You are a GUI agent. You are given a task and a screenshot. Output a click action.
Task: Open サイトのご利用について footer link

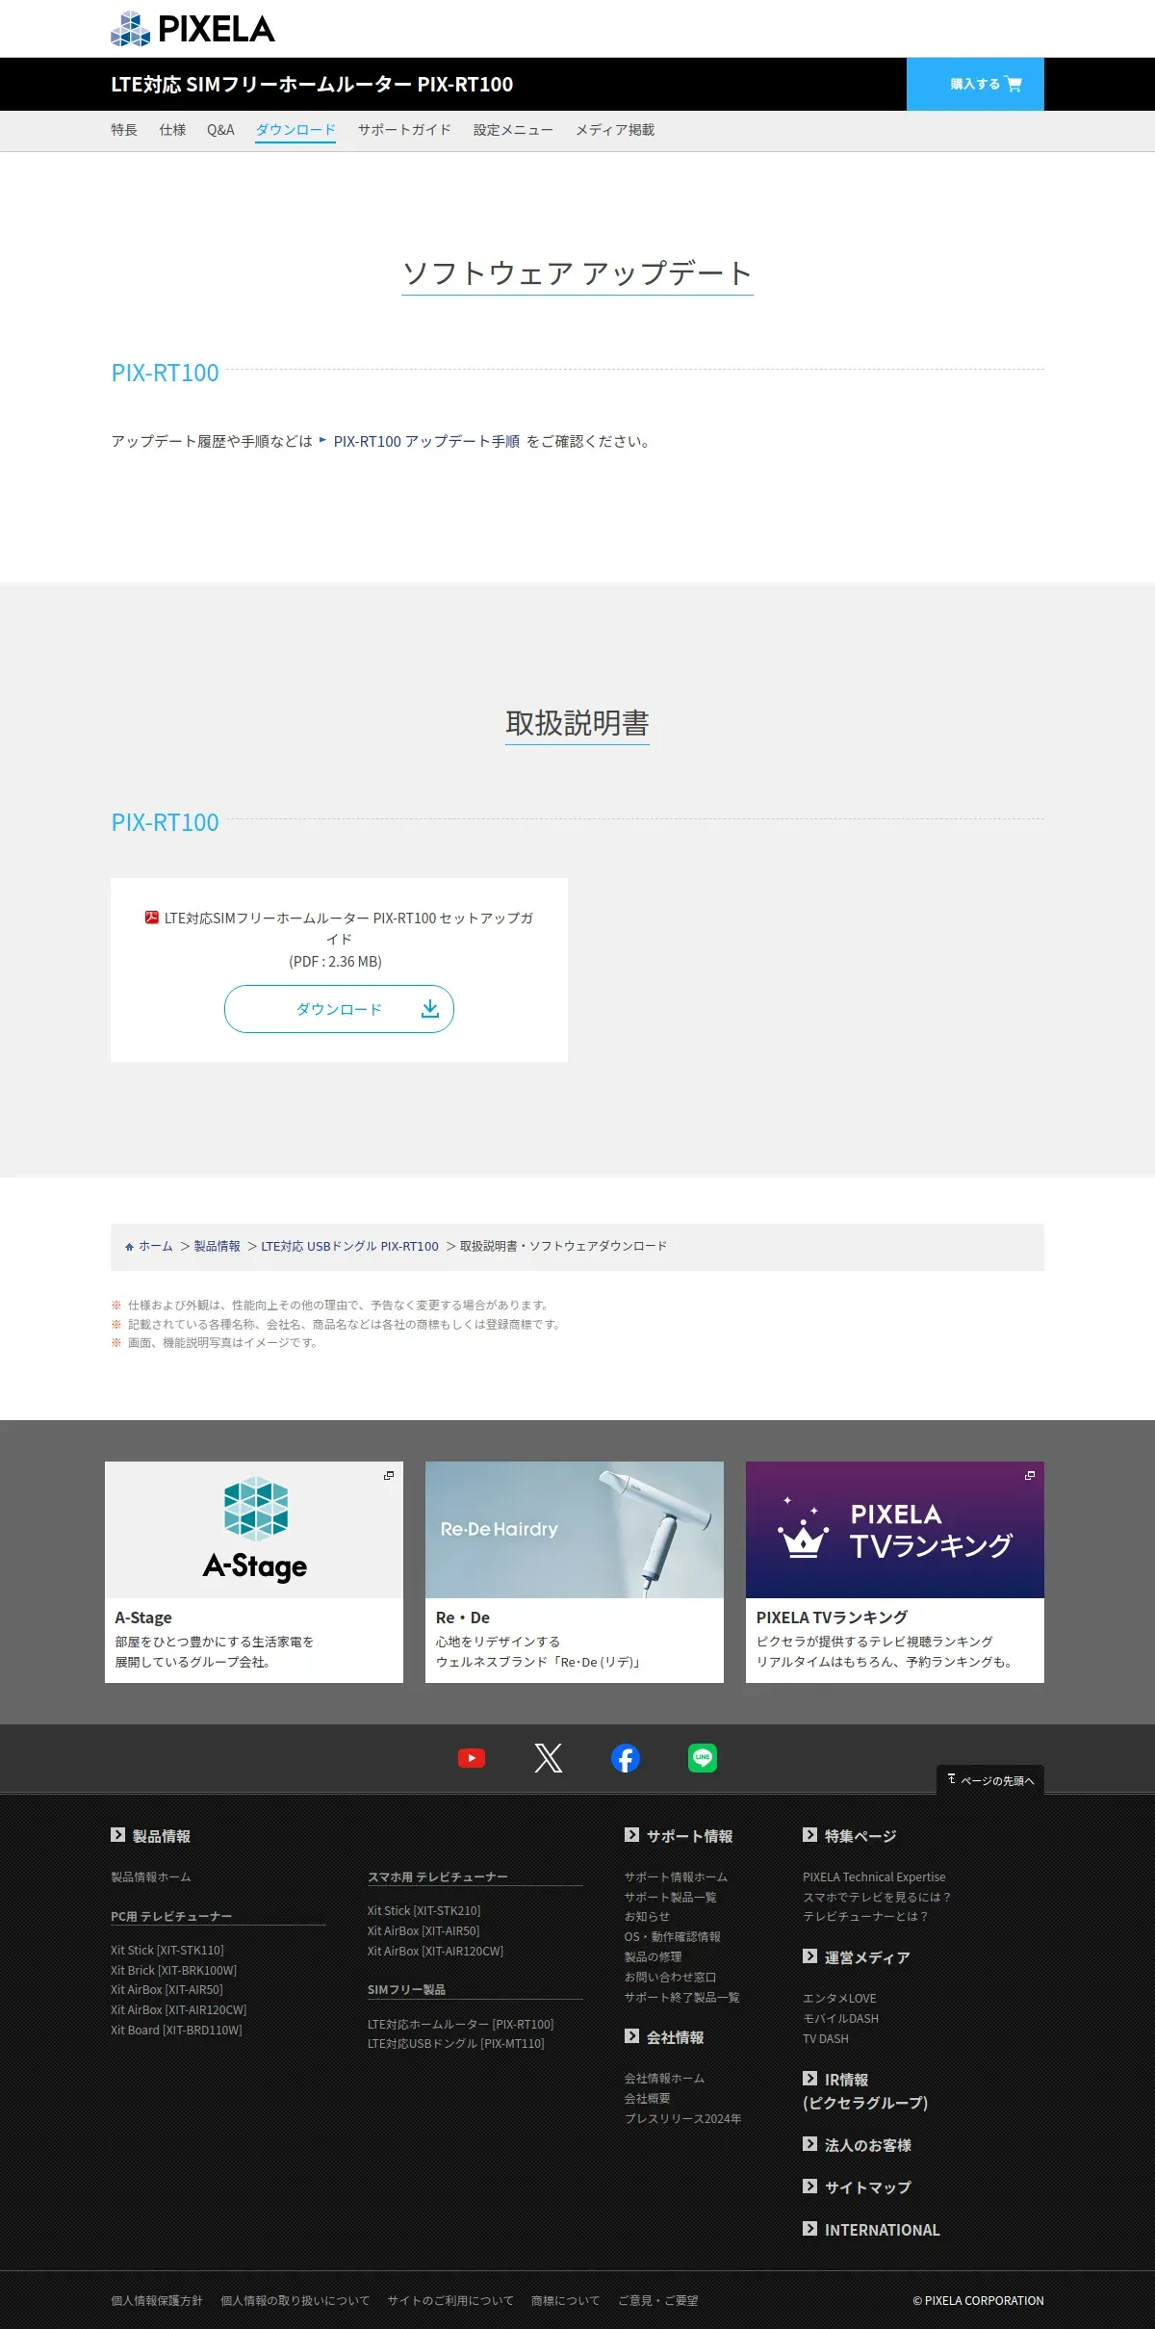(450, 2300)
